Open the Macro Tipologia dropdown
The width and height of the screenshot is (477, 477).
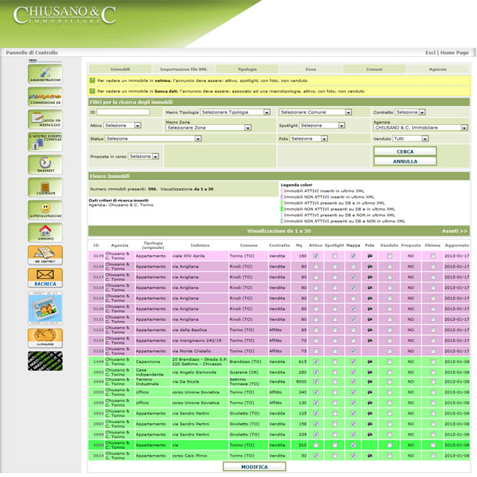click(x=235, y=112)
